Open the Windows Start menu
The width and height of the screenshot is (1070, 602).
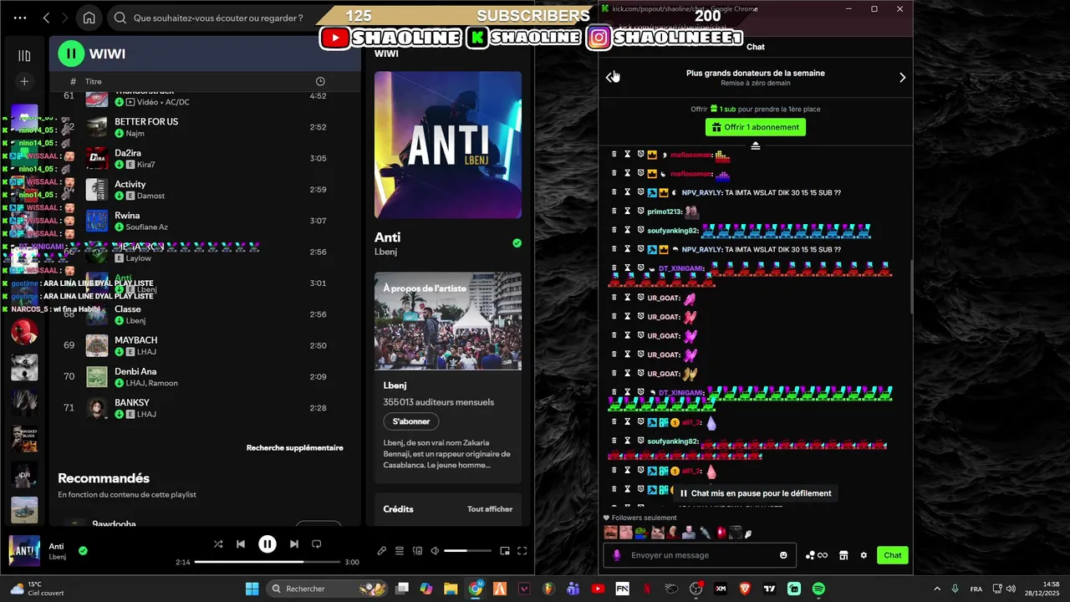click(x=252, y=589)
